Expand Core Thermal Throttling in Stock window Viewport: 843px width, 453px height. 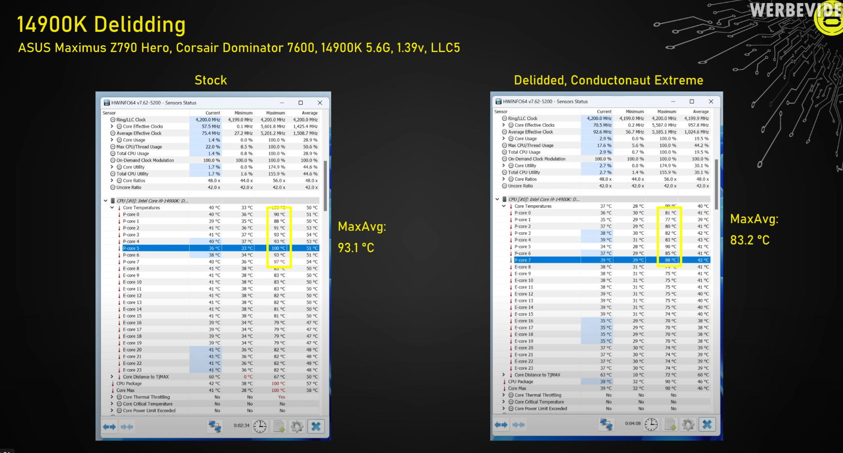click(x=112, y=397)
